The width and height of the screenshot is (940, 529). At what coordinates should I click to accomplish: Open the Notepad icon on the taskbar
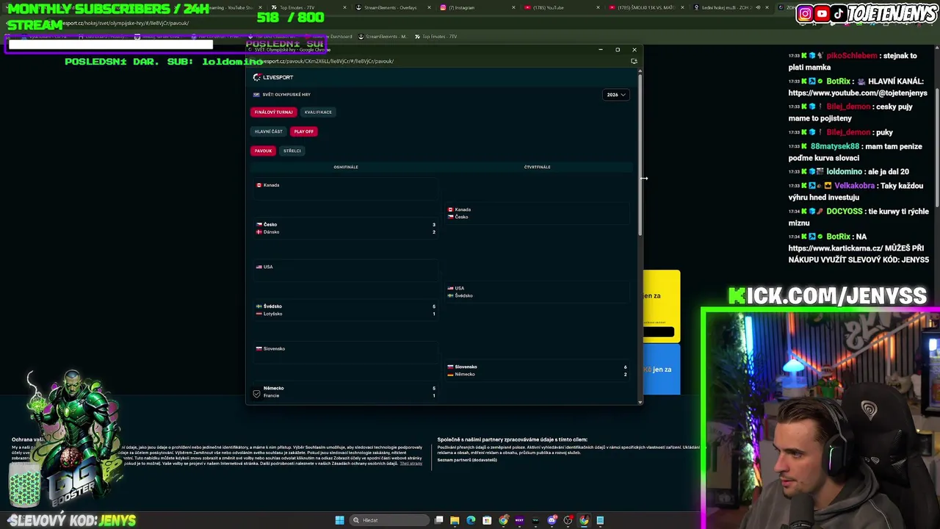coord(600,520)
